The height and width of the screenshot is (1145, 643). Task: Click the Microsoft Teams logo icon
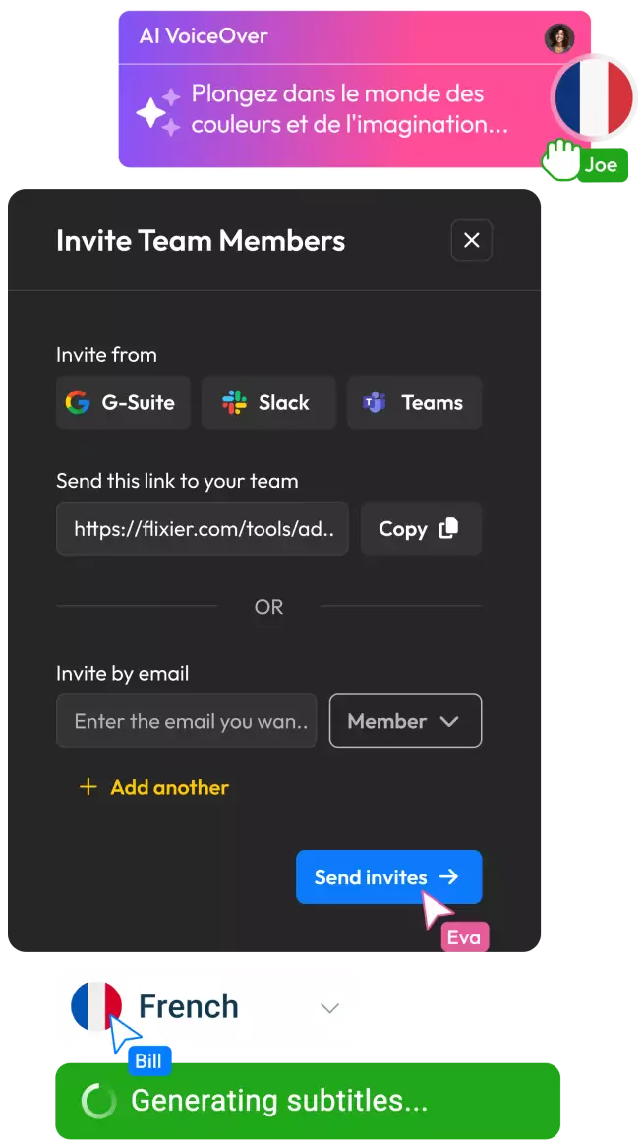375,402
